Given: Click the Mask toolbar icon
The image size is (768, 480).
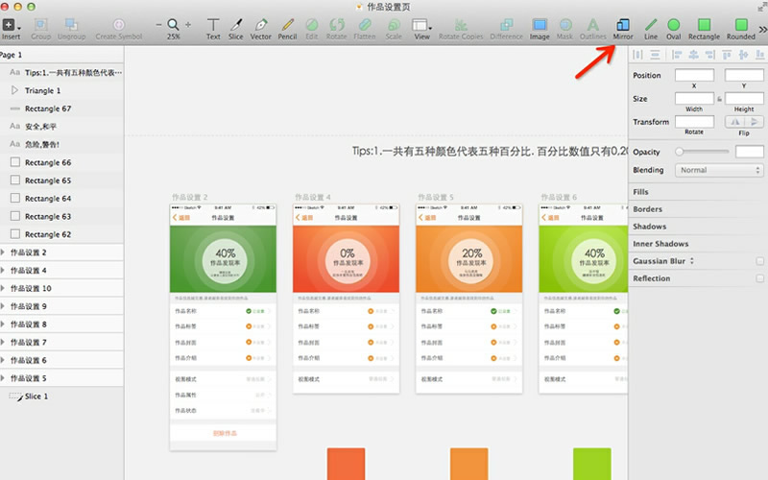Looking at the screenshot, I should coord(565,25).
